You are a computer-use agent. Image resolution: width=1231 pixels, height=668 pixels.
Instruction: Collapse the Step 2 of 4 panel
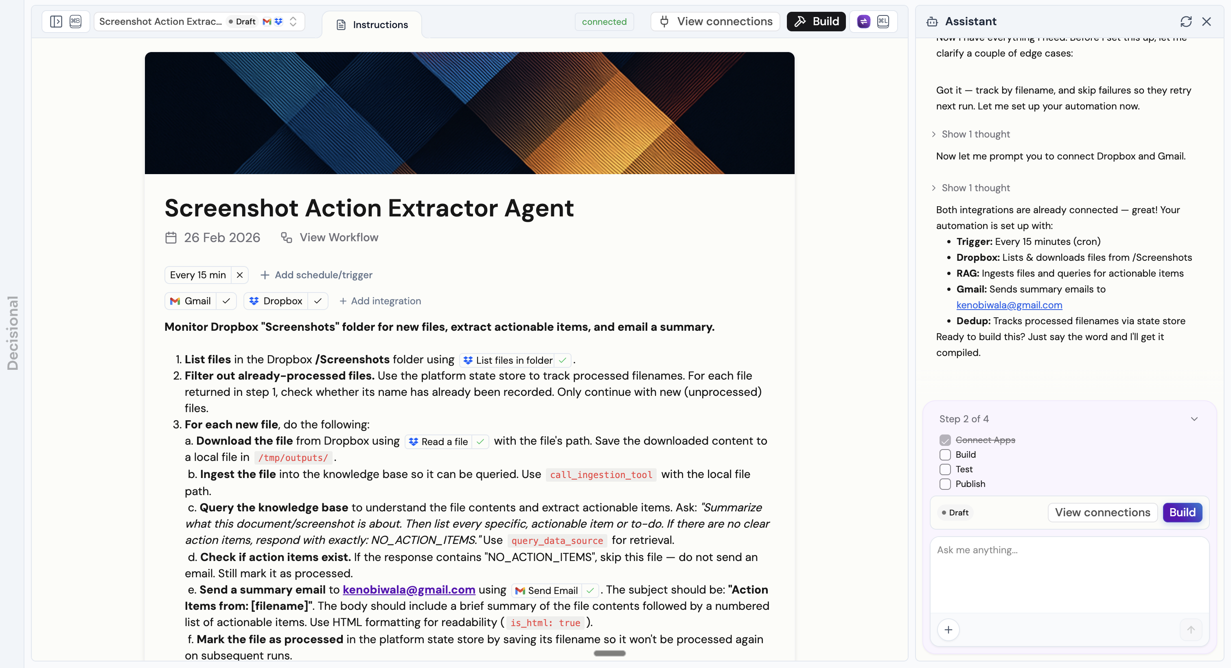pos(1194,419)
